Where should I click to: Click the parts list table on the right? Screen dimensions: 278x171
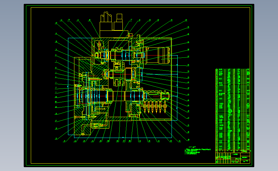(233, 110)
